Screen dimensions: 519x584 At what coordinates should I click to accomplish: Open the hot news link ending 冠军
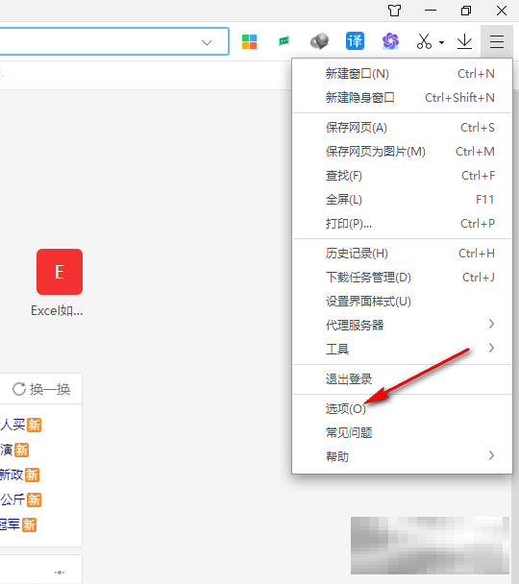[x=10, y=524]
